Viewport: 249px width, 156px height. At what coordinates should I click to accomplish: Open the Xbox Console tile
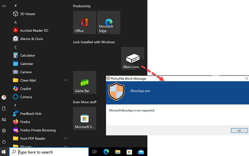(132, 58)
